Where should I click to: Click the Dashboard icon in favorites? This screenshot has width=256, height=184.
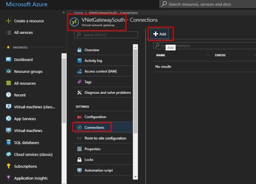tap(9, 59)
